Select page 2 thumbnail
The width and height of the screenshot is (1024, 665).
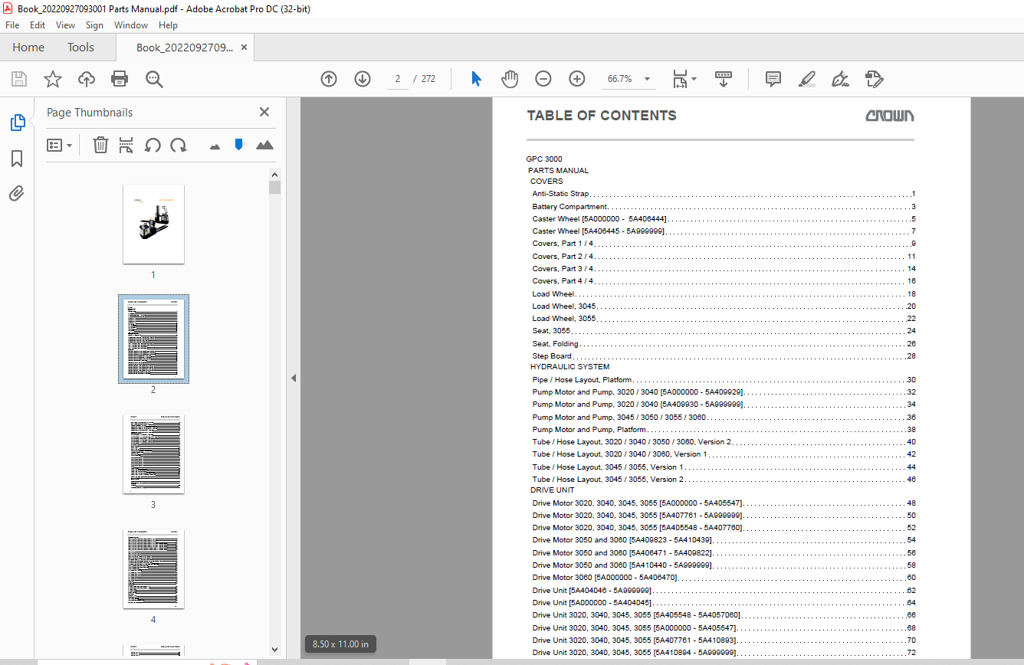point(153,339)
